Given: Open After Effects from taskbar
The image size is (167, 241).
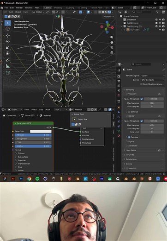Looking at the screenshot, I should [x=101, y=179].
